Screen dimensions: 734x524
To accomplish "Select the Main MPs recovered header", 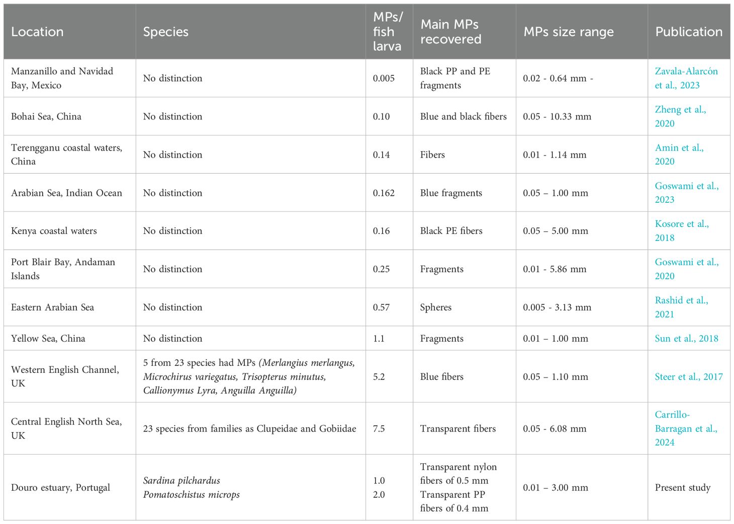I will pos(450,32).
